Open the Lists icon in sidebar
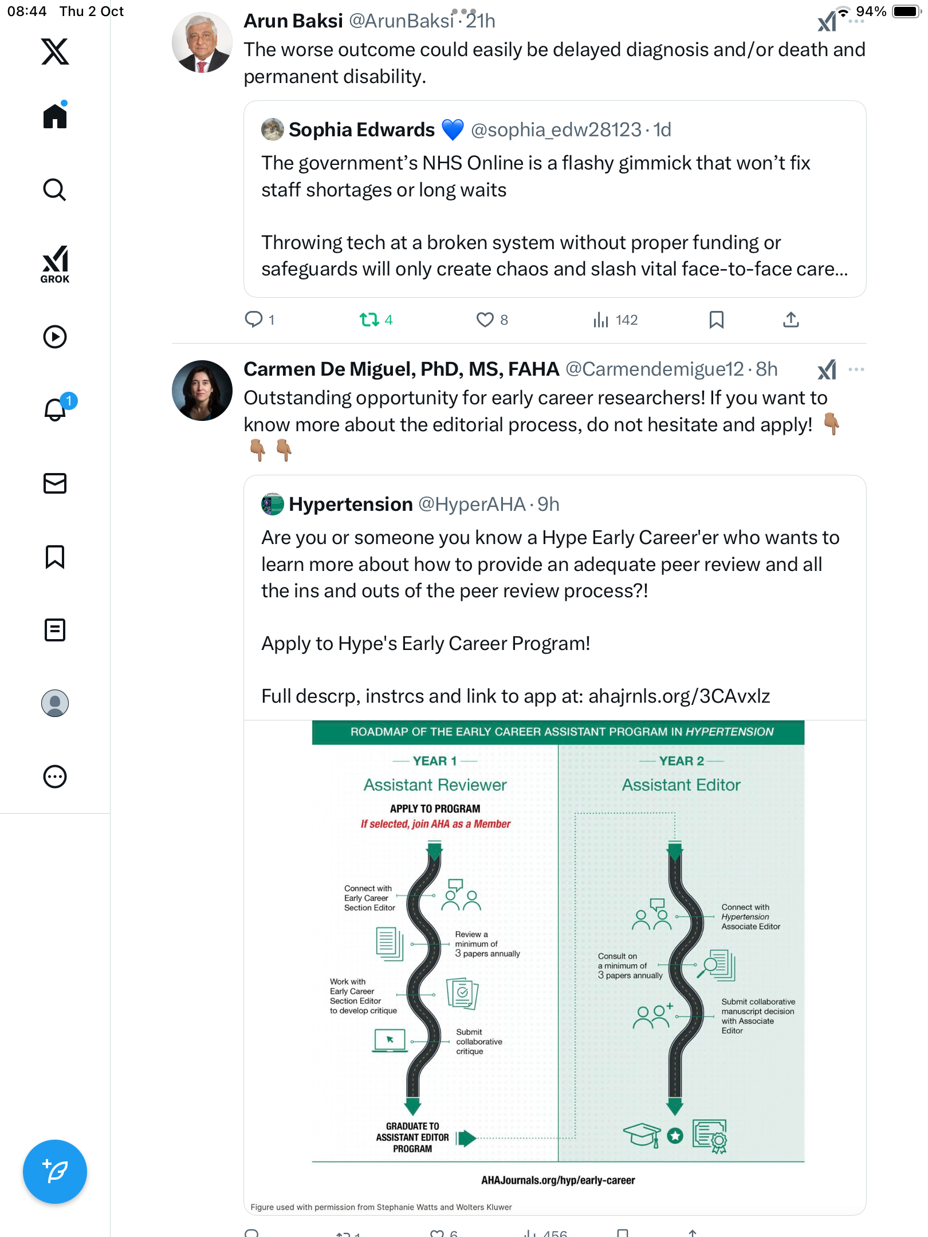The width and height of the screenshot is (928, 1237). pos(55,630)
